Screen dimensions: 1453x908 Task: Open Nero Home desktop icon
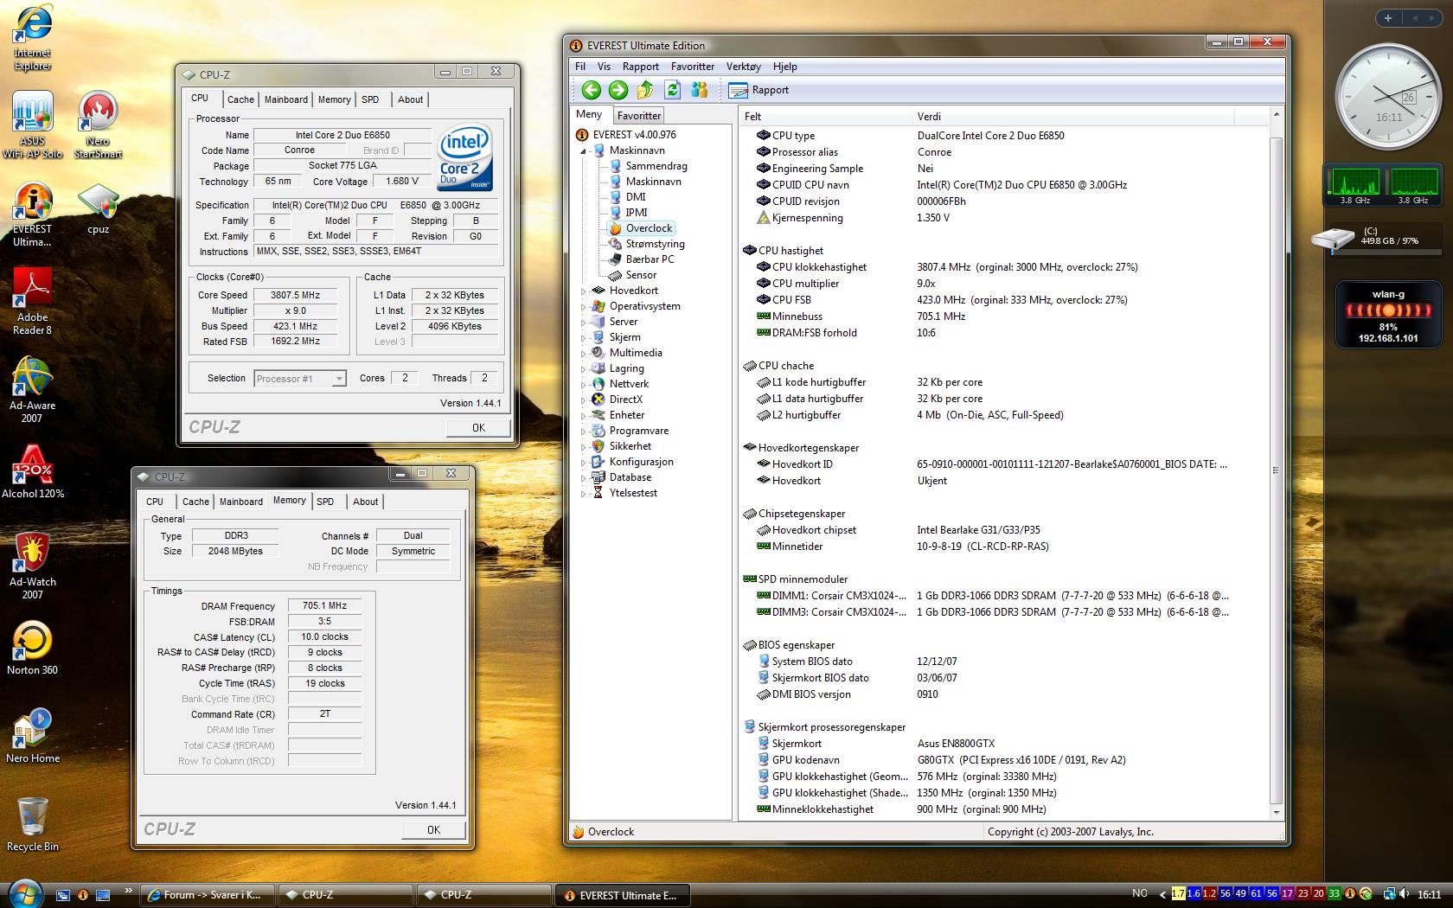[32, 736]
